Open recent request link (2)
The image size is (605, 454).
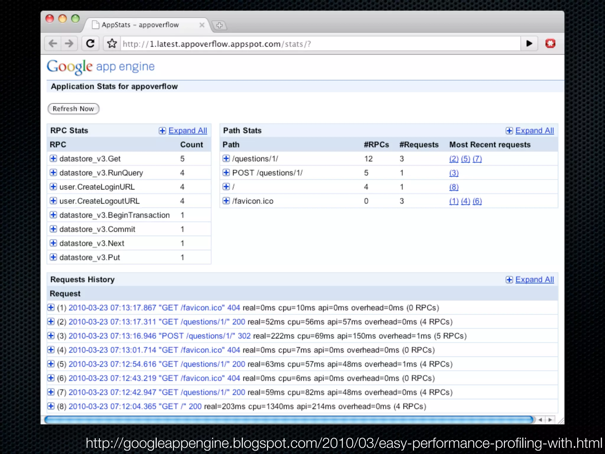pyautogui.click(x=454, y=159)
